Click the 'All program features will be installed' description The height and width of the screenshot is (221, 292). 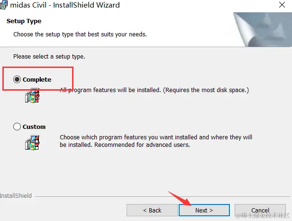tap(154, 90)
